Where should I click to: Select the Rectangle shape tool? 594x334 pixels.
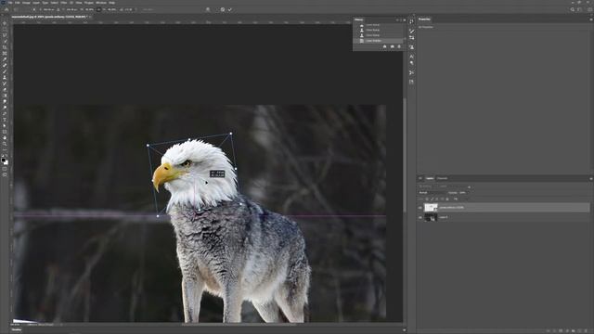click(5, 132)
